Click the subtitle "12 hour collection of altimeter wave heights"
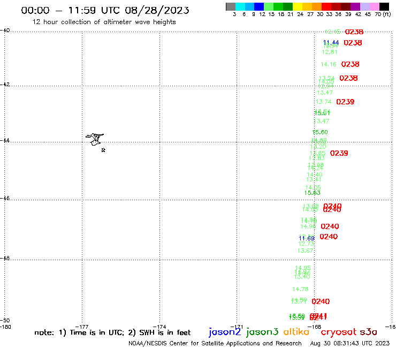Screen dimensions: 396x348 point(104,22)
